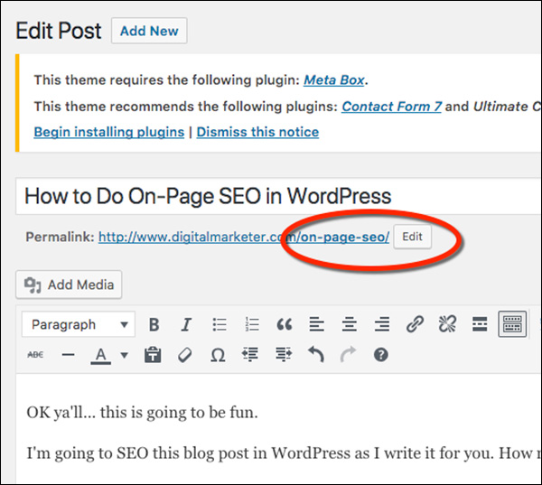
Task: Click the undo arrow
Action: pos(315,355)
